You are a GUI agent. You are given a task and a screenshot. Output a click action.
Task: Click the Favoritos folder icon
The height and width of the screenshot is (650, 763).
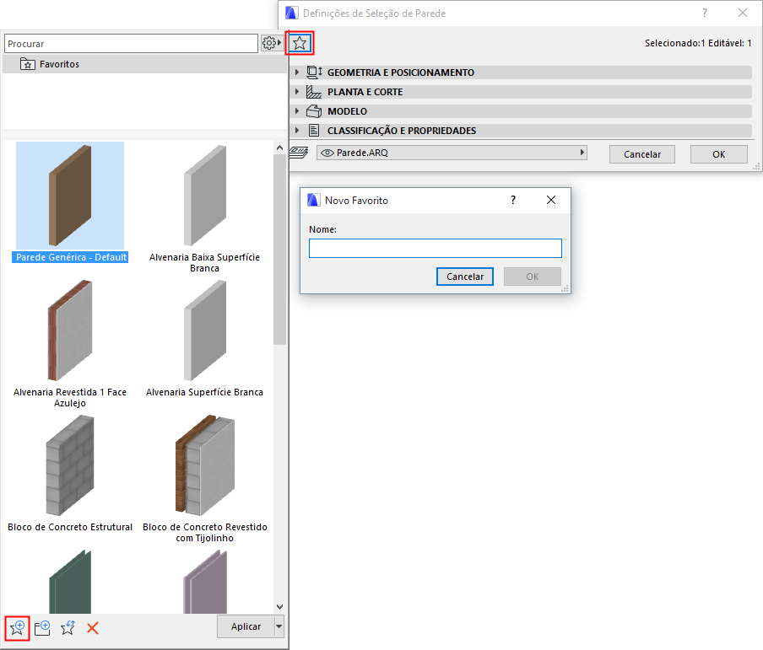(27, 64)
